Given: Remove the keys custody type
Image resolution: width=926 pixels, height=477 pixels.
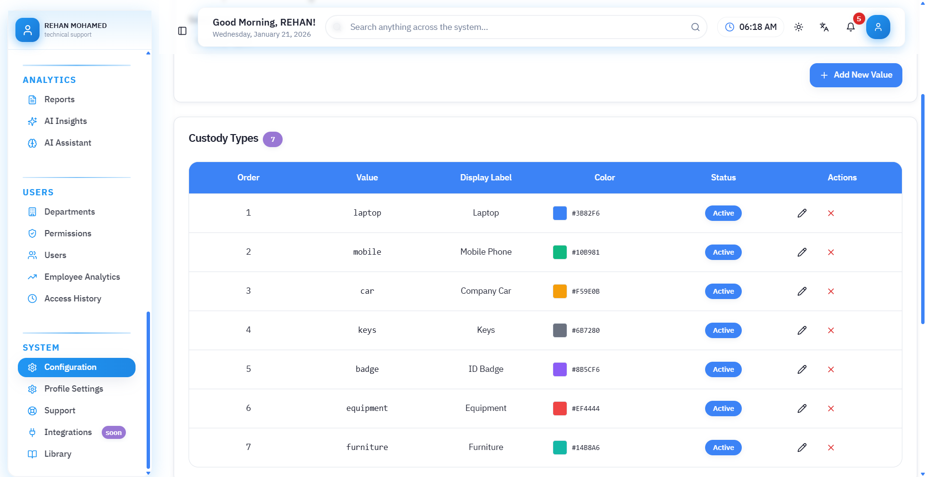Looking at the screenshot, I should 831,330.
